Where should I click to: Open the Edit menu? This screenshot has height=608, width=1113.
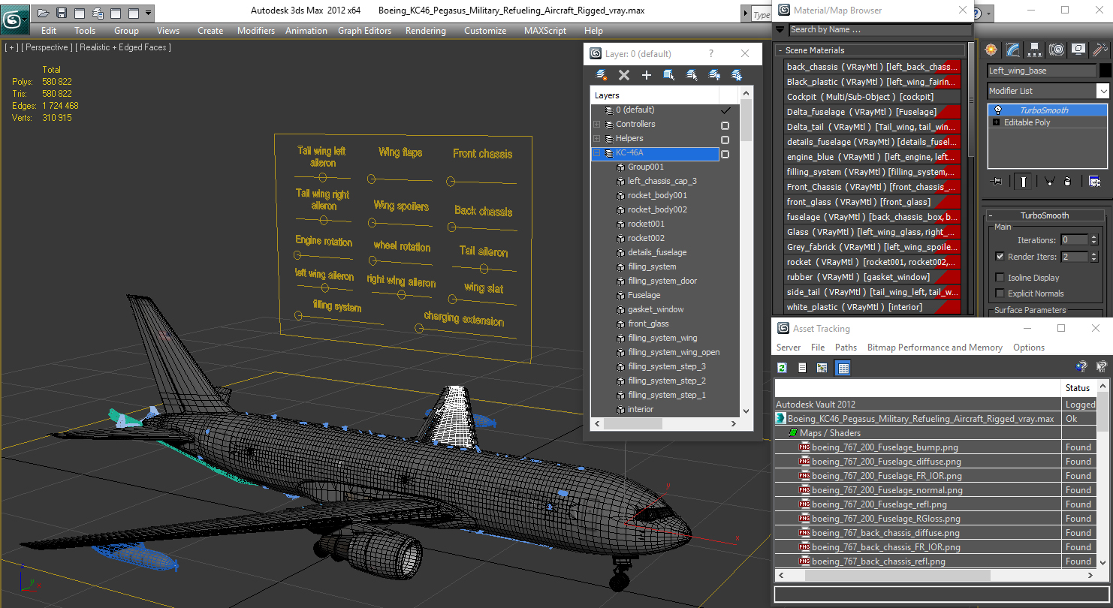pyautogui.click(x=49, y=31)
